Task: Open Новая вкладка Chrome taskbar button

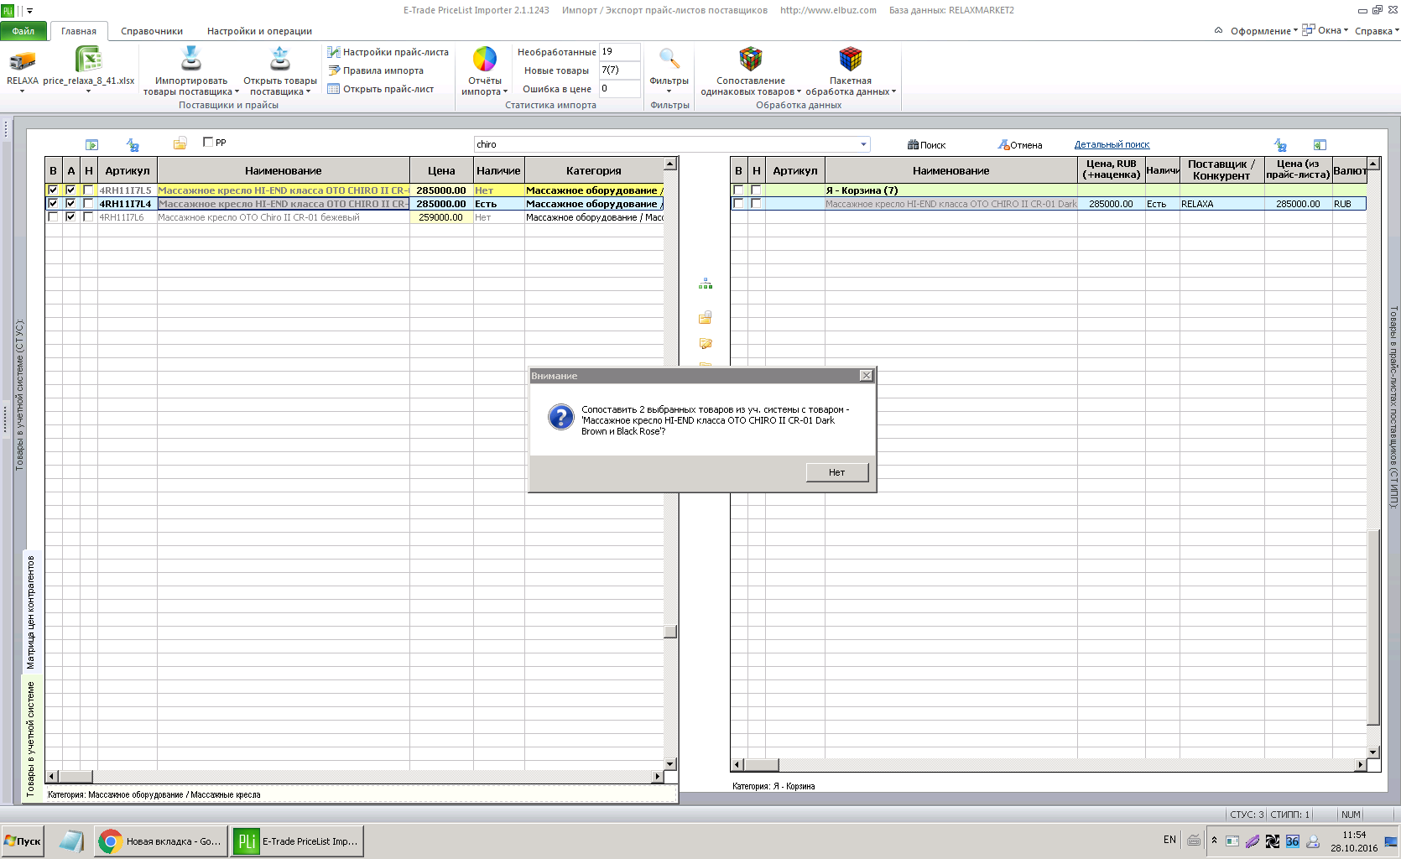Action: tap(161, 841)
